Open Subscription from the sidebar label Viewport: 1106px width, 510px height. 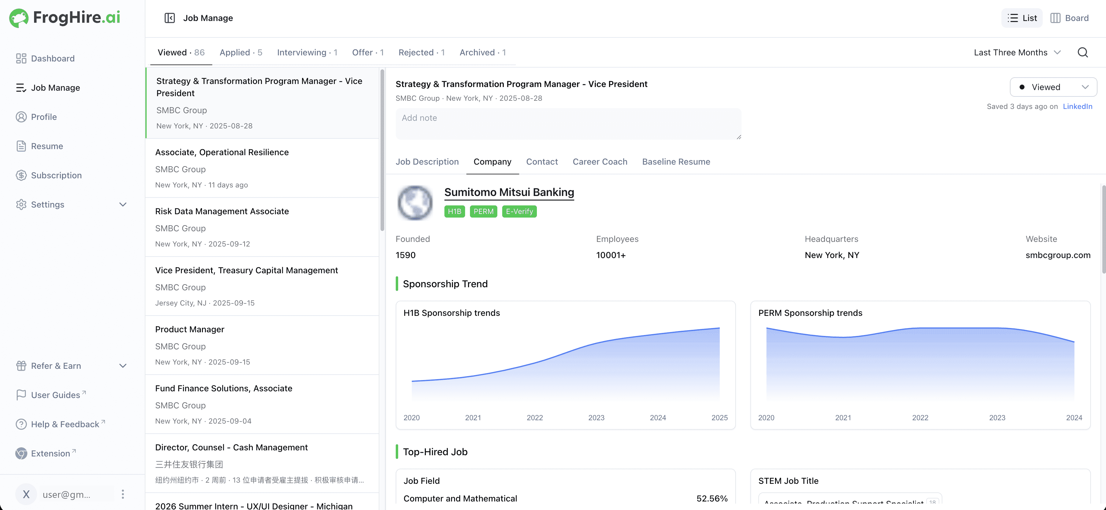point(56,175)
